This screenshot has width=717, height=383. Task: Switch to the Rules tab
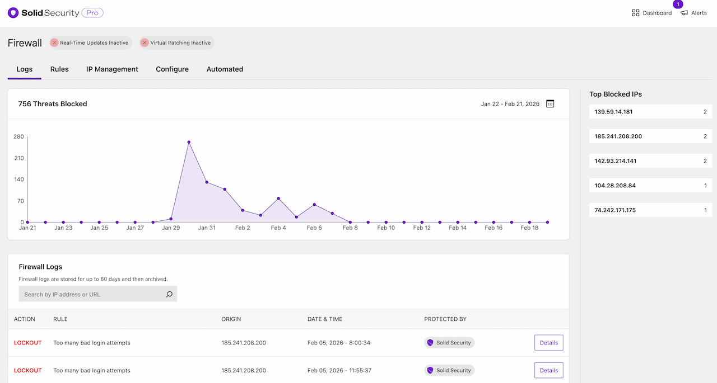pyautogui.click(x=59, y=69)
